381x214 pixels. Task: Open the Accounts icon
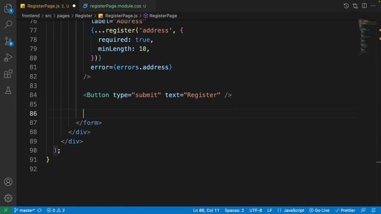8,182
